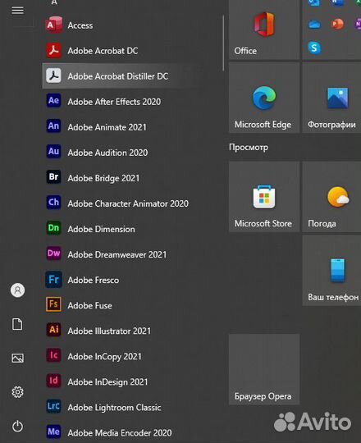Select the Adobe Dimension label
Viewport: 361px width, 443px height.
tap(102, 229)
